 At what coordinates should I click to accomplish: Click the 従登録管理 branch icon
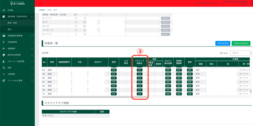click(3, 42)
